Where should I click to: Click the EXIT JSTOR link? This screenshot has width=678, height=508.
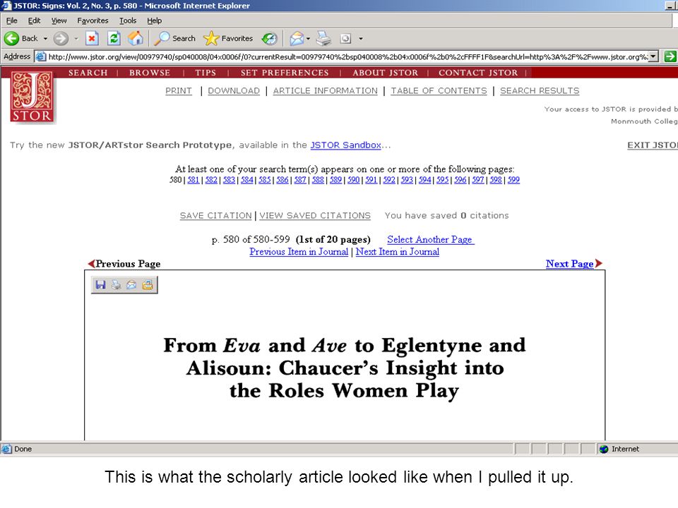[x=653, y=145]
